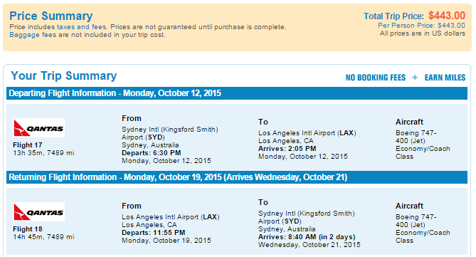Viewport: 476px width, 257px height.
Task: Click the Qantas logo for Flight 17
Action: [x=39, y=128]
